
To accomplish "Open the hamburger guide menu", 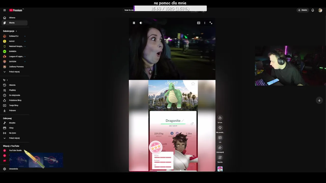I will pyautogui.click(x=4, y=10).
